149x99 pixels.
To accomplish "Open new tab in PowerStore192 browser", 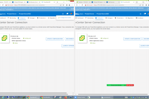I will (x=57, y=2).
